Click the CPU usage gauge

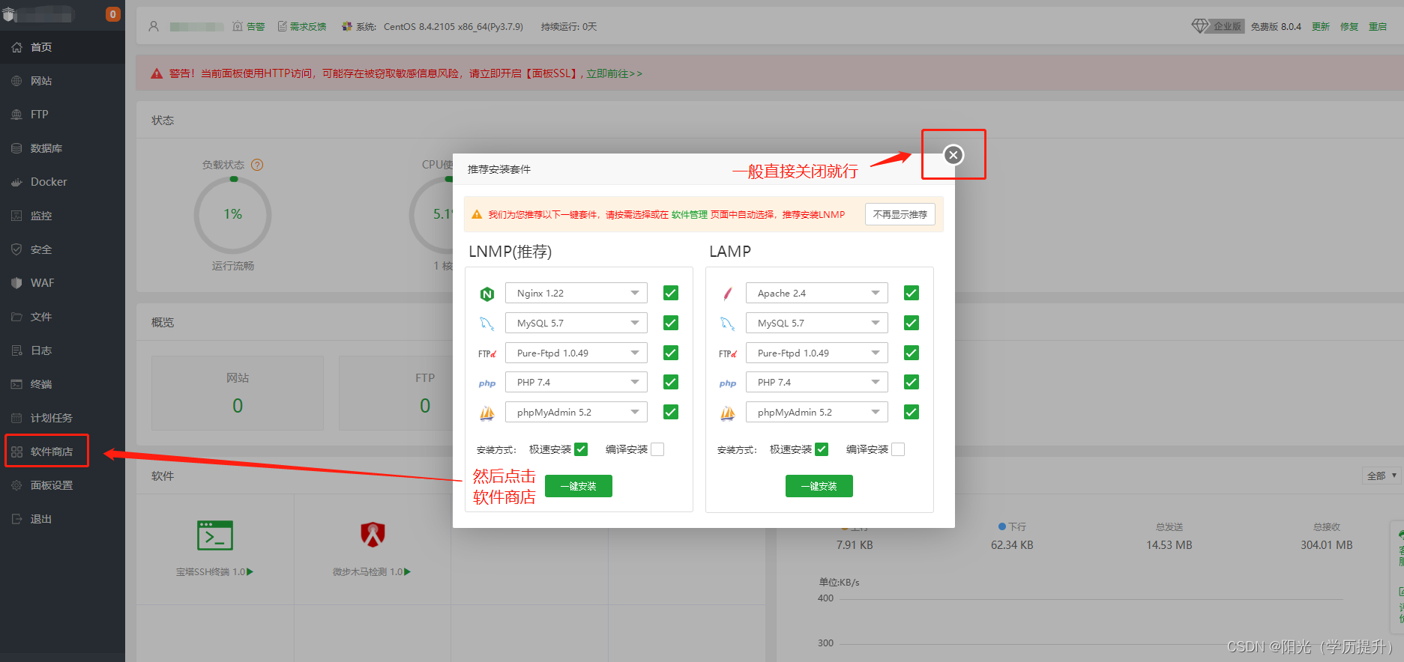click(x=431, y=215)
